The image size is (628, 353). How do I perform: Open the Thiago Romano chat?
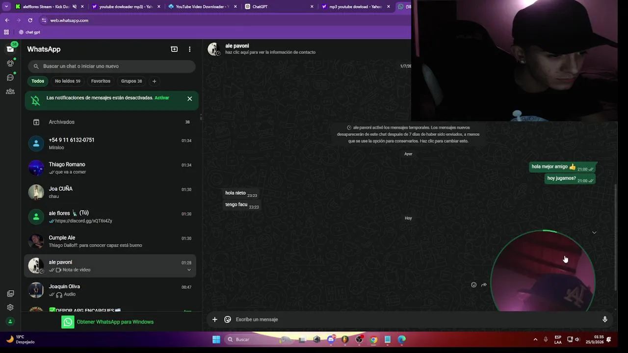click(x=110, y=168)
